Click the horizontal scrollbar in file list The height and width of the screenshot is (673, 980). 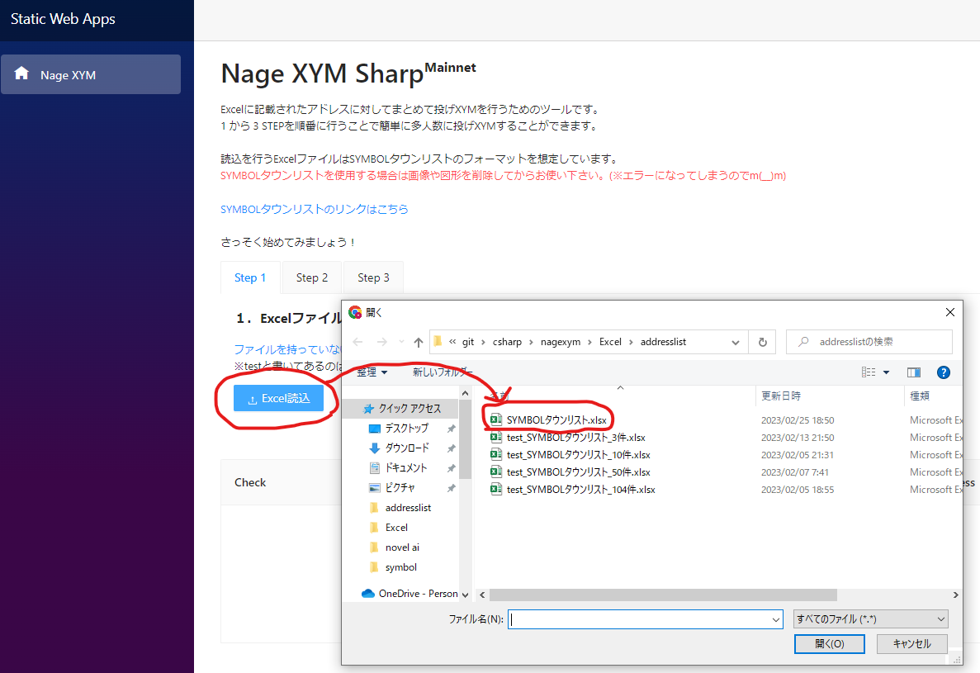(662, 595)
